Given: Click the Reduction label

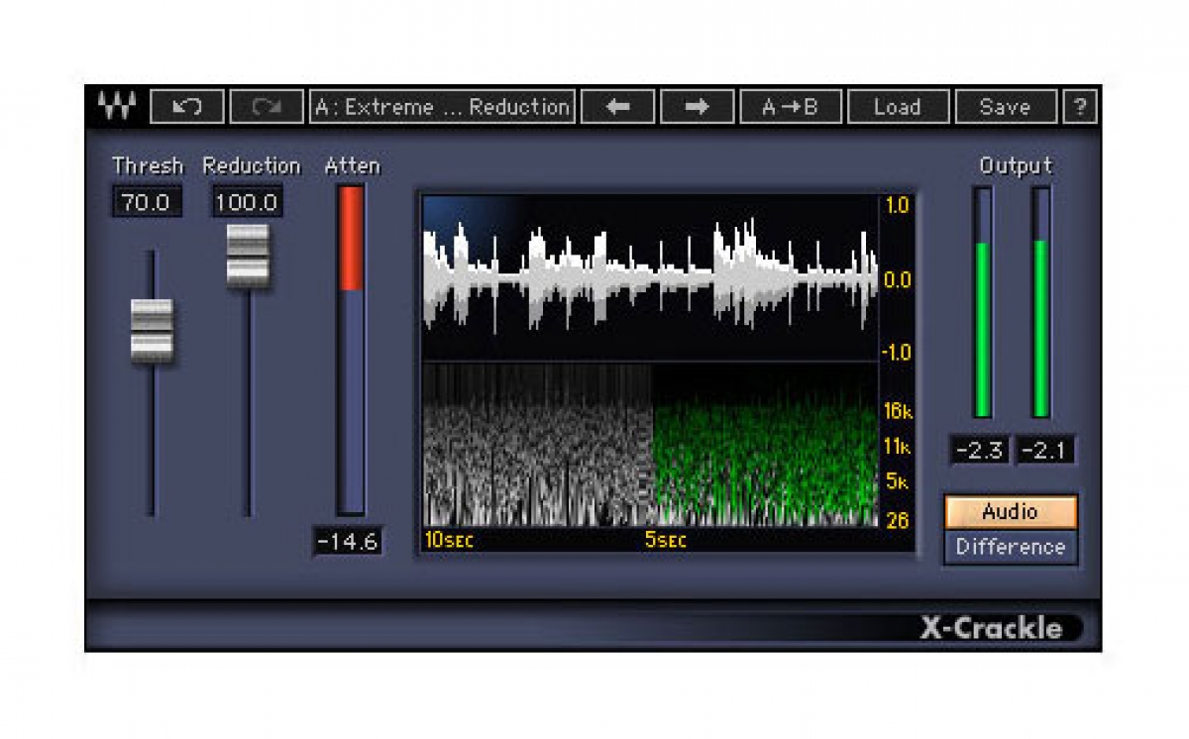Looking at the screenshot, I should [x=252, y=165].
